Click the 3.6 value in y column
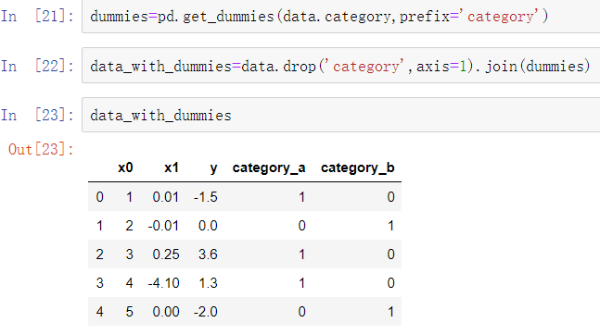This screenshot has width=600, height=335. coord(208,254)
